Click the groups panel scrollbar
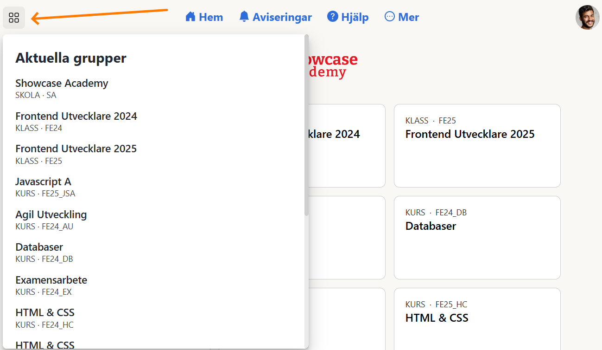 (306, 125)
